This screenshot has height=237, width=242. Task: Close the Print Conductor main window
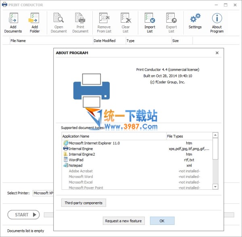pos(235,5)
